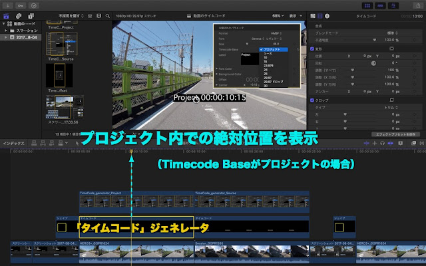Adjust the 左 crop slider
This screenshot has width=426, height=266.
pyautogui.click(x=345, y=114)
